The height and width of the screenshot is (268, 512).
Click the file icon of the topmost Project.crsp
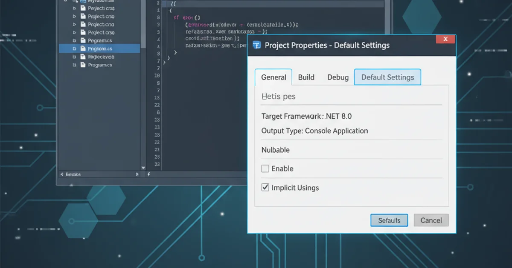tap(83, 8)
